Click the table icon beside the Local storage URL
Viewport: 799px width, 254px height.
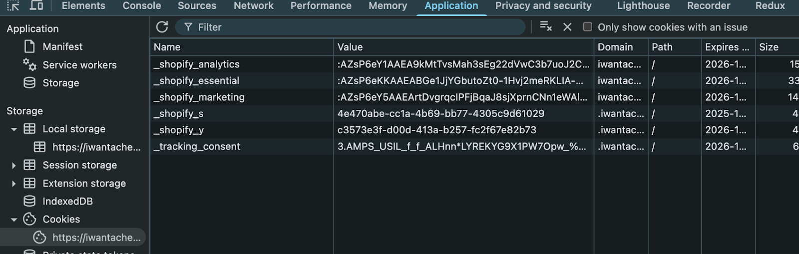39,147
